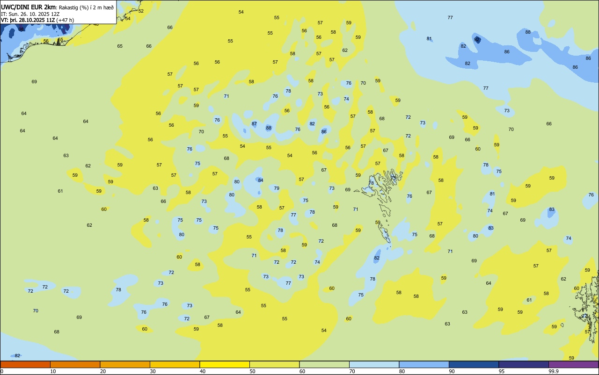
Task: Select the 20–30 amber legend swatch
Action: (125, 364)
